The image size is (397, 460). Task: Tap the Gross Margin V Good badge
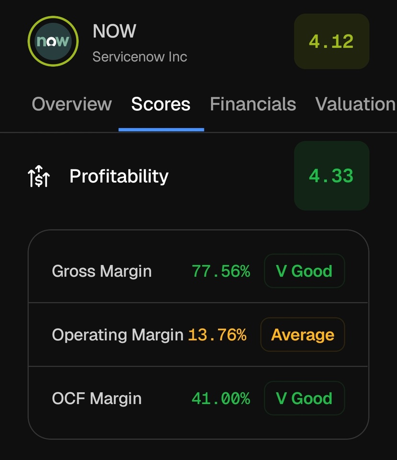(x=304, y=271)
